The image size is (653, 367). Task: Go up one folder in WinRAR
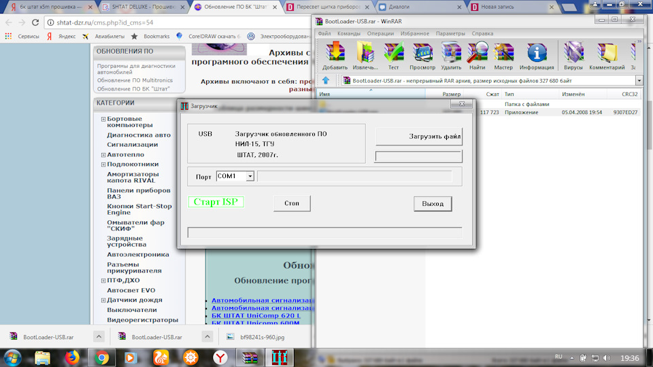pyautogui.click(x=326, y=80)
